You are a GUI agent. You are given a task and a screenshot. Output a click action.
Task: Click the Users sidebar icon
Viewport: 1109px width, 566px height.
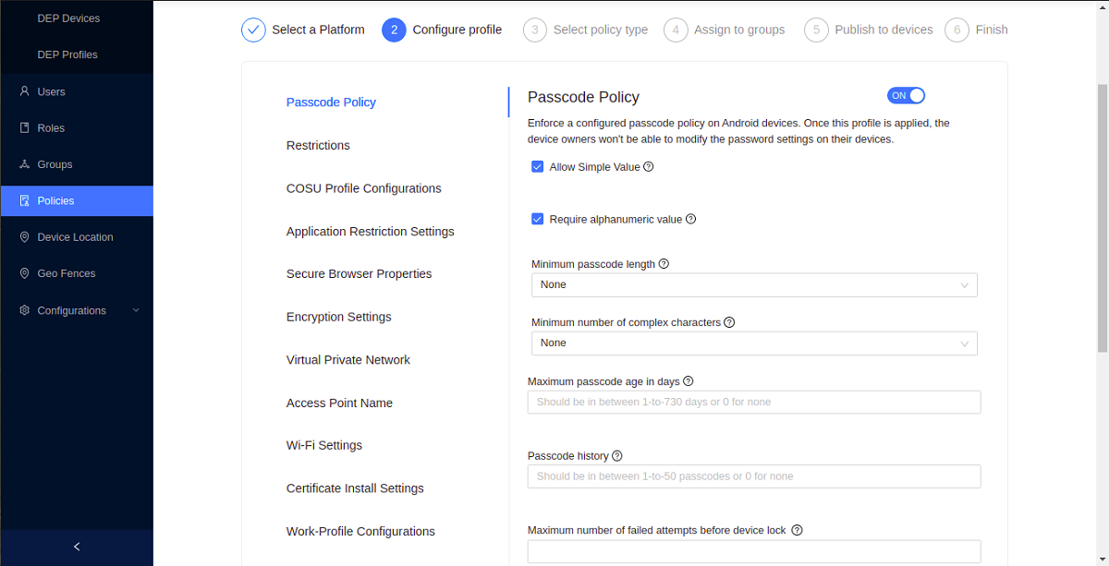click(25, 91)
